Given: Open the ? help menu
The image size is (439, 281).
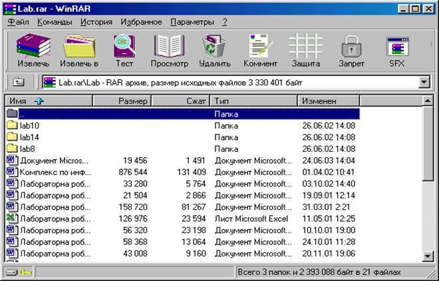Looking at the screenshot, I should click(x=225, y=22).
